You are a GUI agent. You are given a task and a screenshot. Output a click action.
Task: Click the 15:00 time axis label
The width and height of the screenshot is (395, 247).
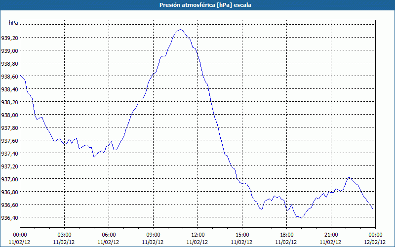(242, 235)
